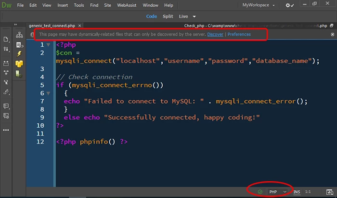This screenshot has height=198, width=337.
Task: Click the phpinfo() code on line 12
Action: (x=98, y=142)
